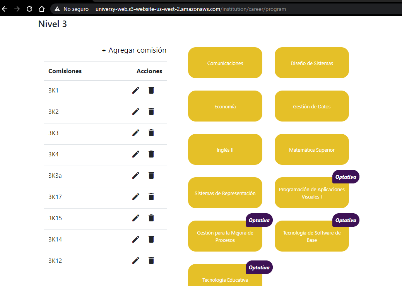This screenshot has height=286, width=402.
Task: Edit commission 3K1 with pencil icon
Action: click(136, 90)
